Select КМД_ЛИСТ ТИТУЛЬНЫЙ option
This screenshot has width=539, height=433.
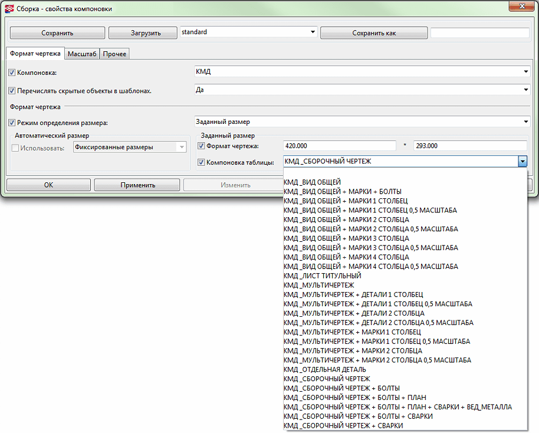pyautogui.click(x=405, y=276)
